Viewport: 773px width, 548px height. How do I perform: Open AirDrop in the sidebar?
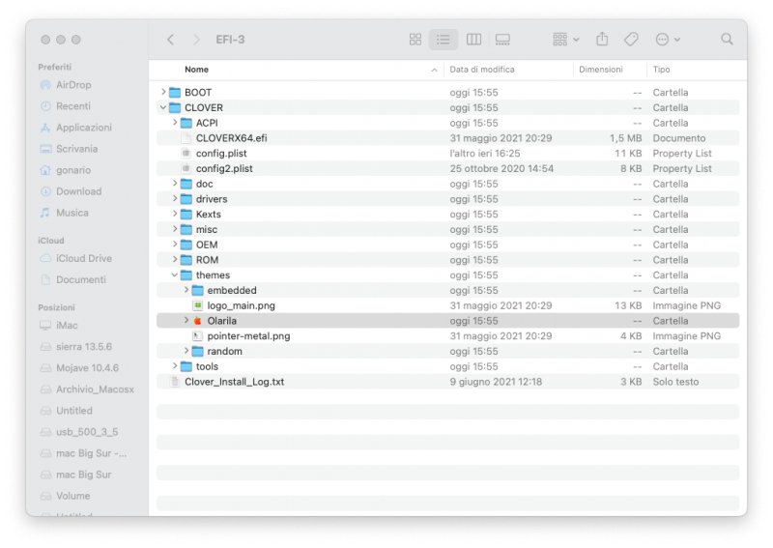[73, 85]
